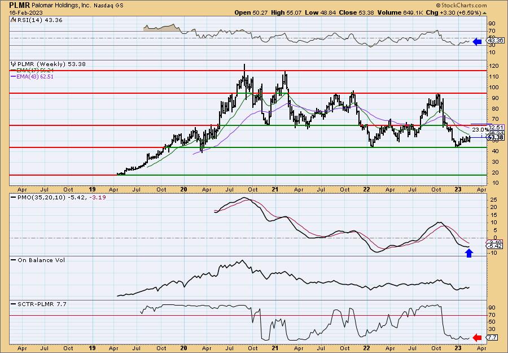Open the StockCharts.com copyright link
This screenshot has width=508, height=353.
pyautogui.click(x=461, y=5)
